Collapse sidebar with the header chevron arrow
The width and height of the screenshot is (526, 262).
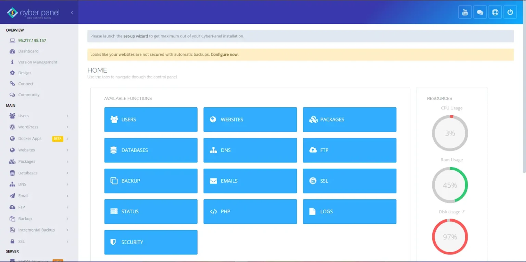click(72, 13)
